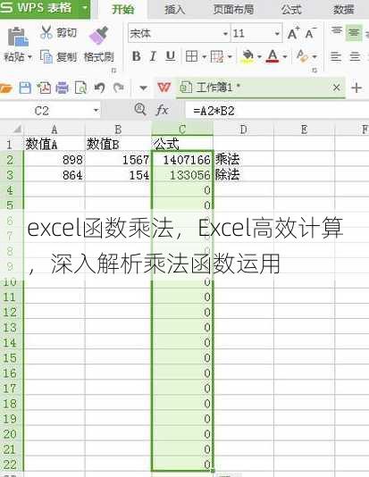The image size is (369, 477).
Task: Select column A header
Action: tap(55, 130)
